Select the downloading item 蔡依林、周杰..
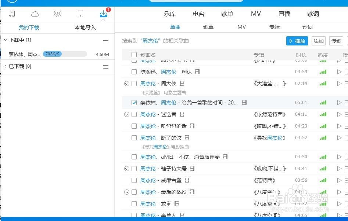The width and height of the screenshot is (348, 221). coord(24,54)
